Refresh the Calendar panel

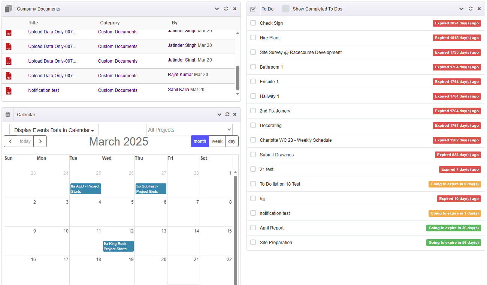[227, 114]
